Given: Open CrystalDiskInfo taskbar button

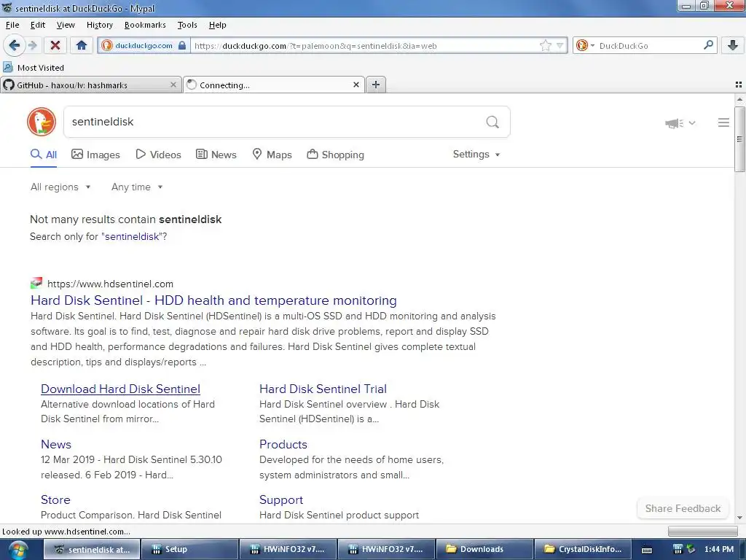Looking at the screenshot, I should click(x=583, y=549).
